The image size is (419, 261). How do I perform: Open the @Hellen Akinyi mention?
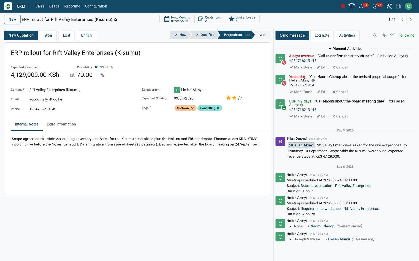(x=301, y=145)
